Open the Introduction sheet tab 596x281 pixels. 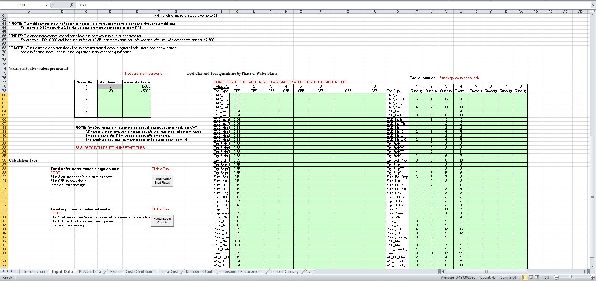[x=34, y=271]
